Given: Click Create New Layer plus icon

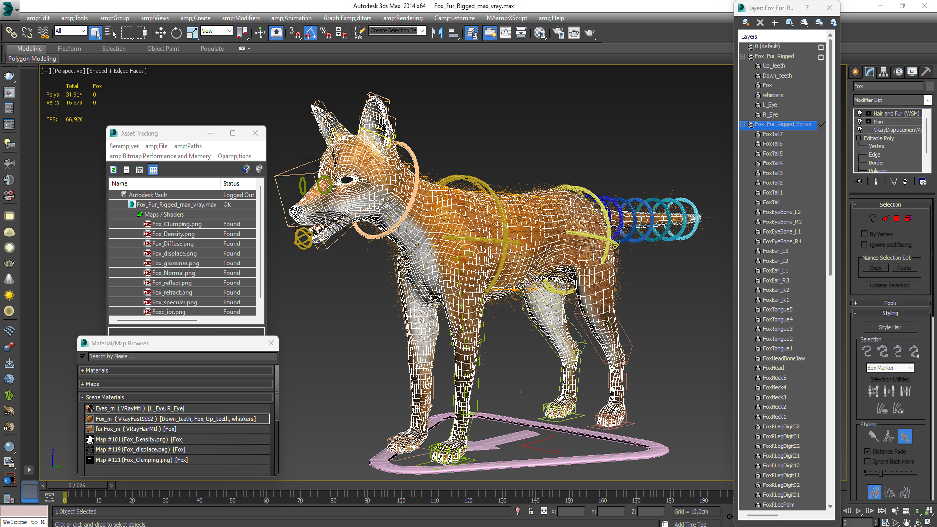Looking at the screenshot, I should (x=774, y=22).
